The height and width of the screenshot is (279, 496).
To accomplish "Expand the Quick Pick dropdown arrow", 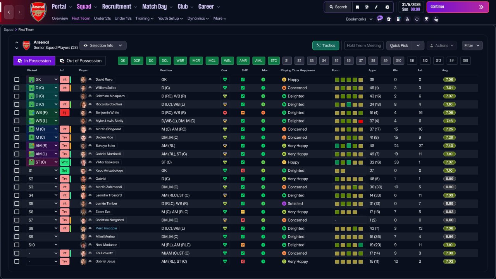I will click(x=418, y=45).
